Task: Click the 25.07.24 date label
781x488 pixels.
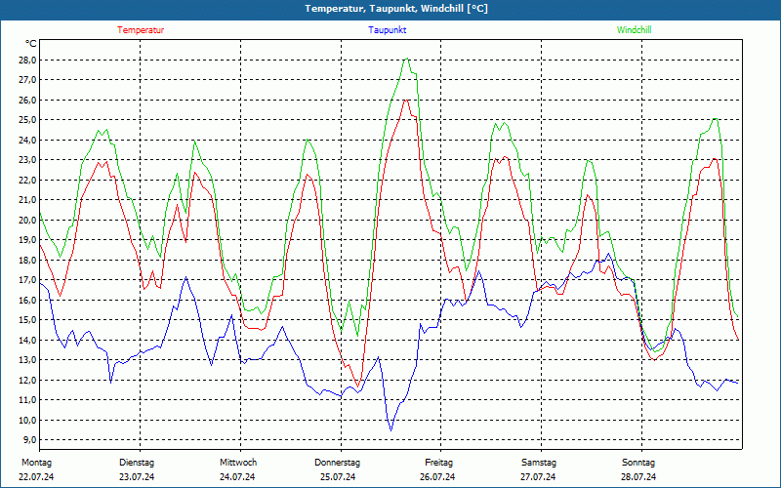Action: click(x=338, y=477)
